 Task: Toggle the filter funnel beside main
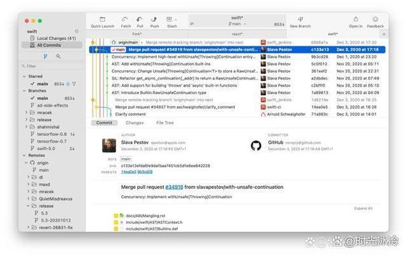[x=74, y=84]
